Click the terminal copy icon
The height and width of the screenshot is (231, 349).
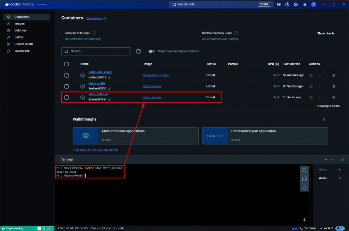click(x=304, y=179)
